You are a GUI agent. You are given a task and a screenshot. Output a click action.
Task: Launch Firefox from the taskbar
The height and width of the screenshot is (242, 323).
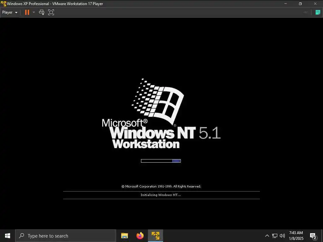(x=140, y=236)
